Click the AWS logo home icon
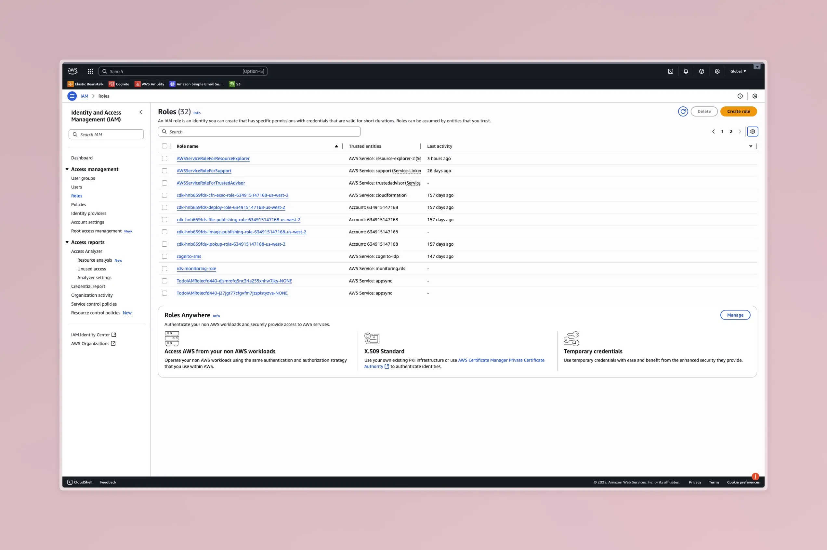Screen dimensions: 827x550 coord(72,71)
